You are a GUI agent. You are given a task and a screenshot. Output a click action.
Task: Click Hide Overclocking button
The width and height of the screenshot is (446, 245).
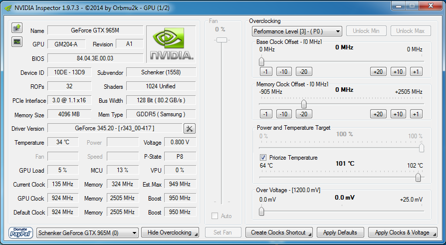[170, 233]
